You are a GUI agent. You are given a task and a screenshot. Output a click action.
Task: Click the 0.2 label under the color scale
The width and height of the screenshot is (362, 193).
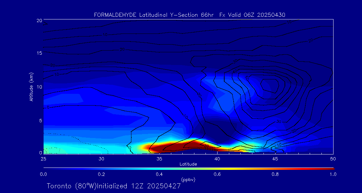click(102, 174)
